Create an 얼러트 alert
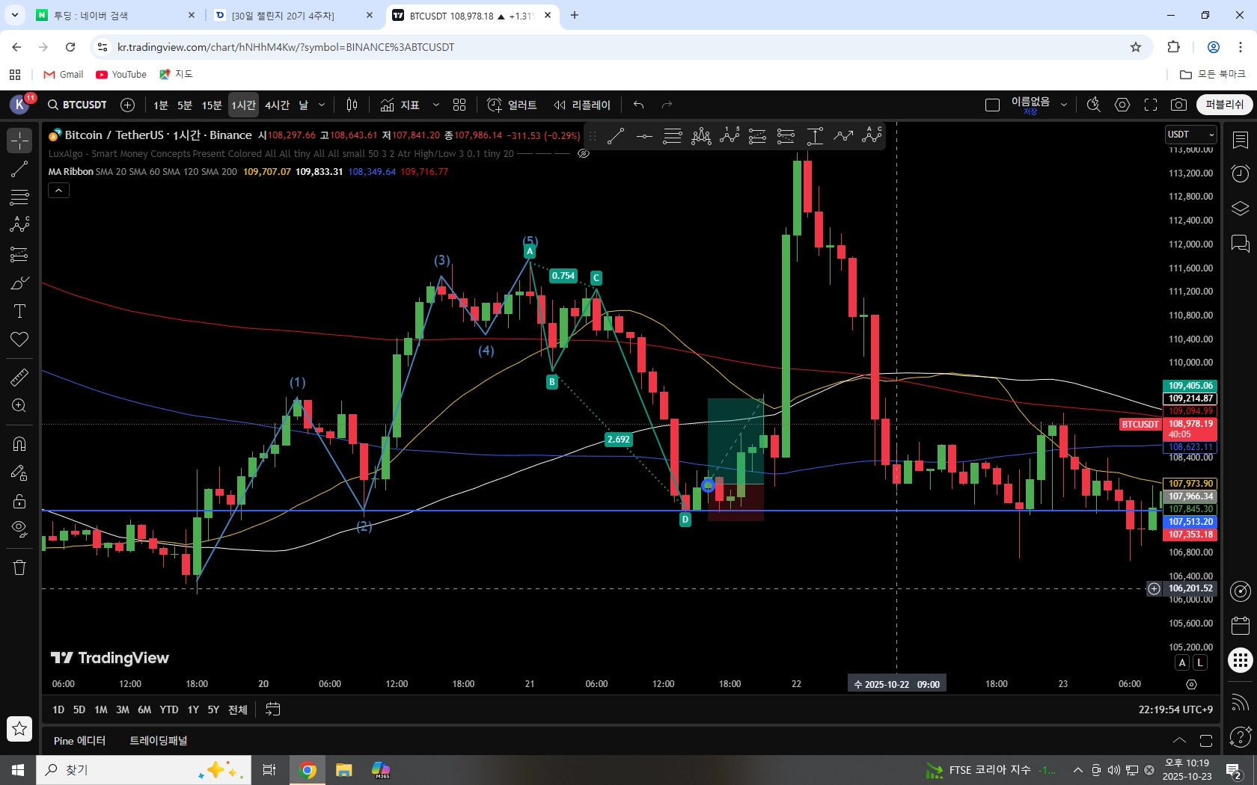 tap(512, 105)
